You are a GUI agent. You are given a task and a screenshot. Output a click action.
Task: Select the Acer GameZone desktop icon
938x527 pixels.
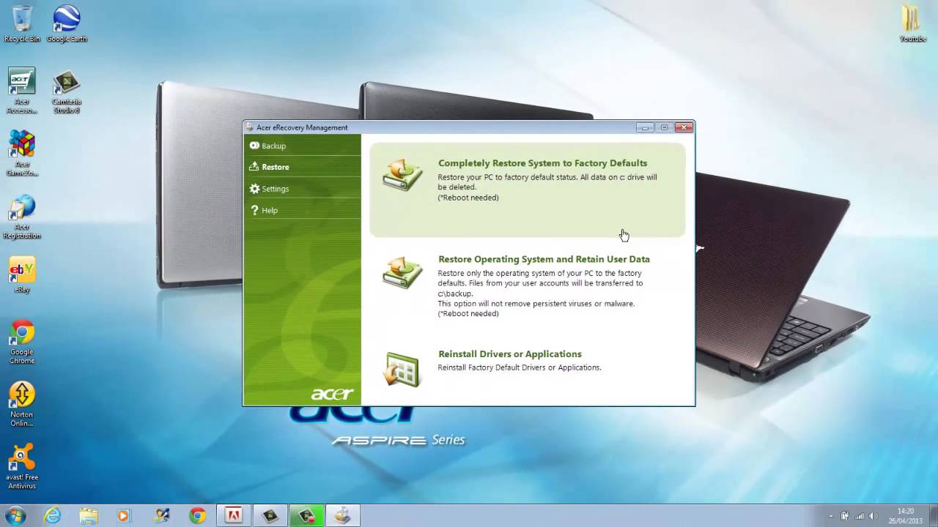point(22,154)
